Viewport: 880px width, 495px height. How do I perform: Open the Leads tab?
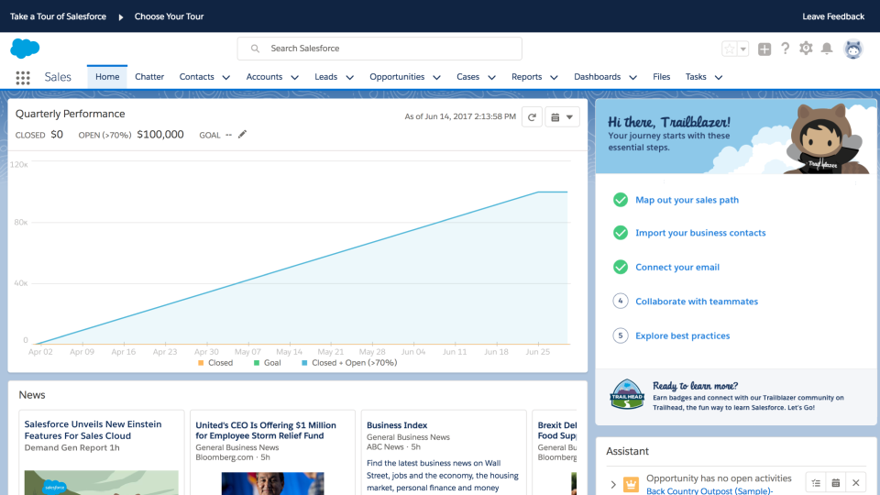pos(325,77)
